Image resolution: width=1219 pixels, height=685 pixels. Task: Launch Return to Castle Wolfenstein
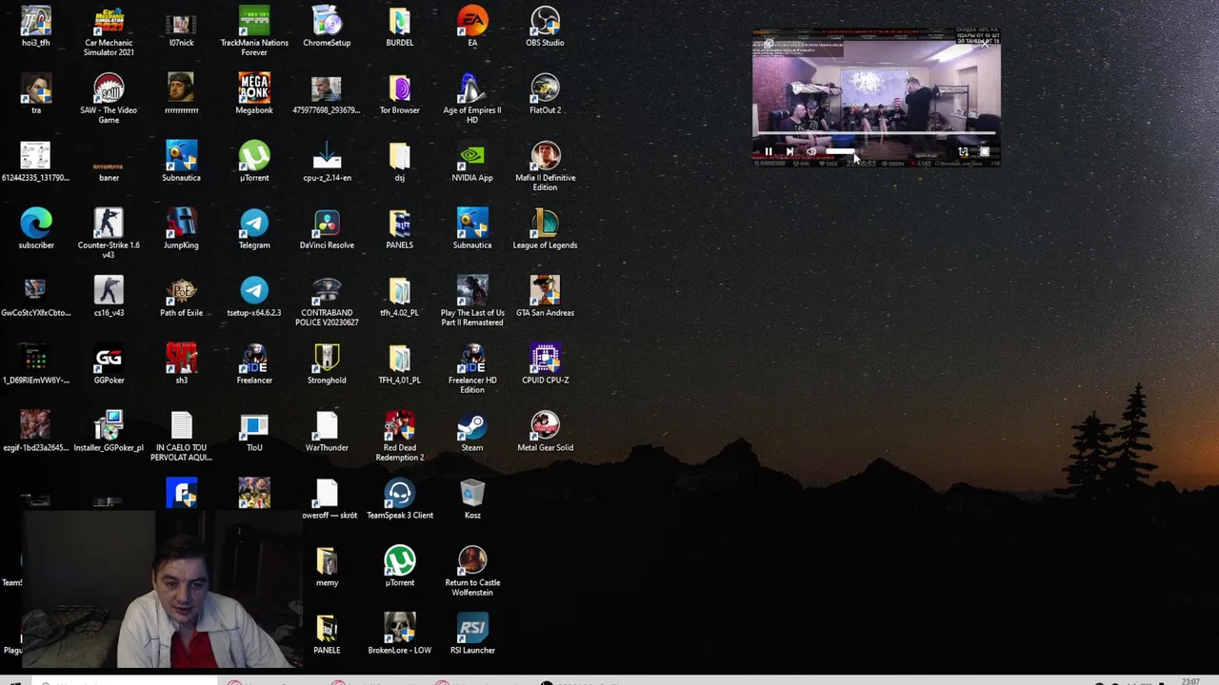472,571
